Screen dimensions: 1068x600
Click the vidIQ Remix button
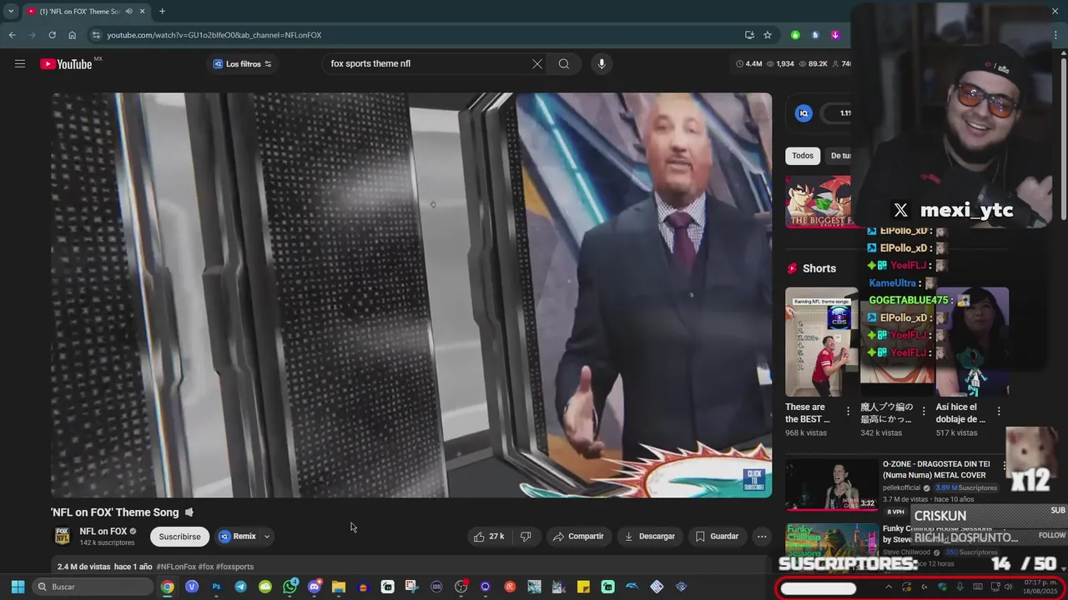point(237,537)
